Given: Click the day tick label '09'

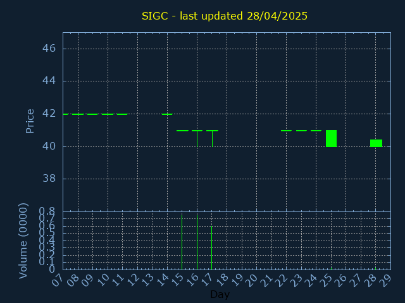Looking at the screenshot, I should point(87,280).
